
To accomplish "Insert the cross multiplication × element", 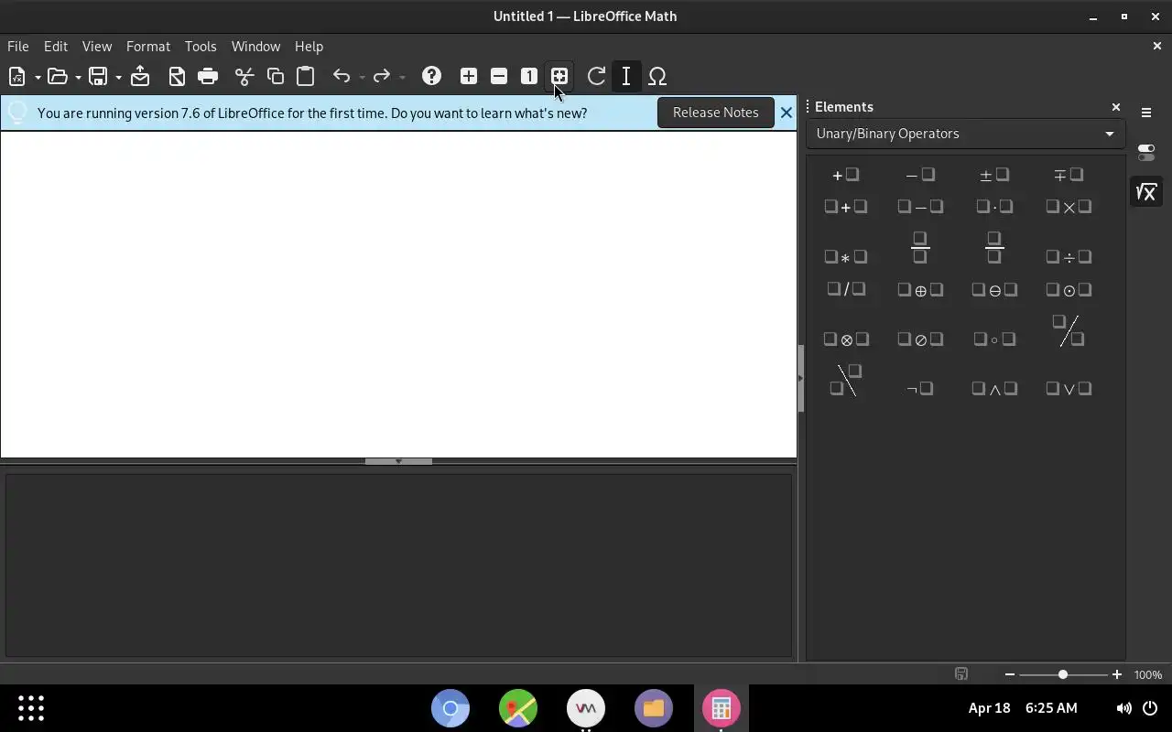I will [x=1069, y=207].
